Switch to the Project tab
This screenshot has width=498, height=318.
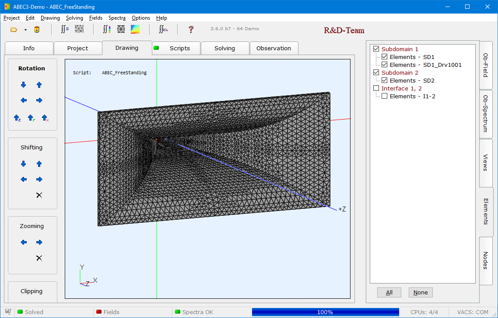(x=78, y=48)
